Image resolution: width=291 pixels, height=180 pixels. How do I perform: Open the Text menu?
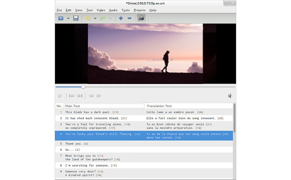[x=90, y=10]
